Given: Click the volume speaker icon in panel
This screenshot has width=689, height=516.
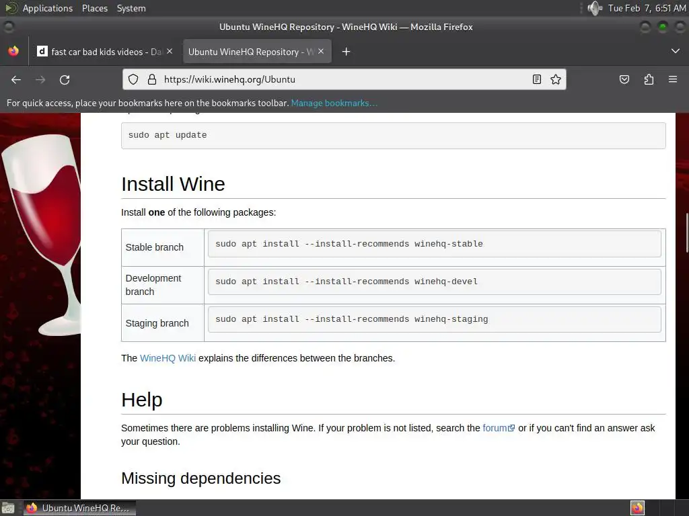Looking at the screenshot, I should [594, 8].
